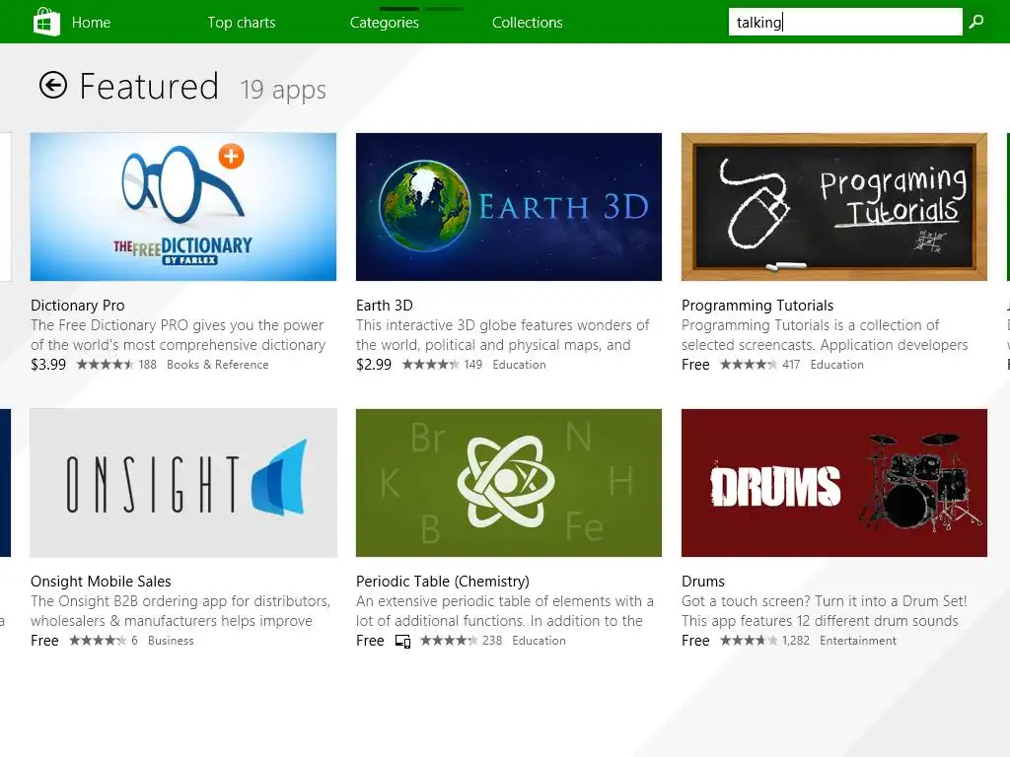
Task: Open the Dictionary Pro thumbnail
Action: (x=183, y=207)
